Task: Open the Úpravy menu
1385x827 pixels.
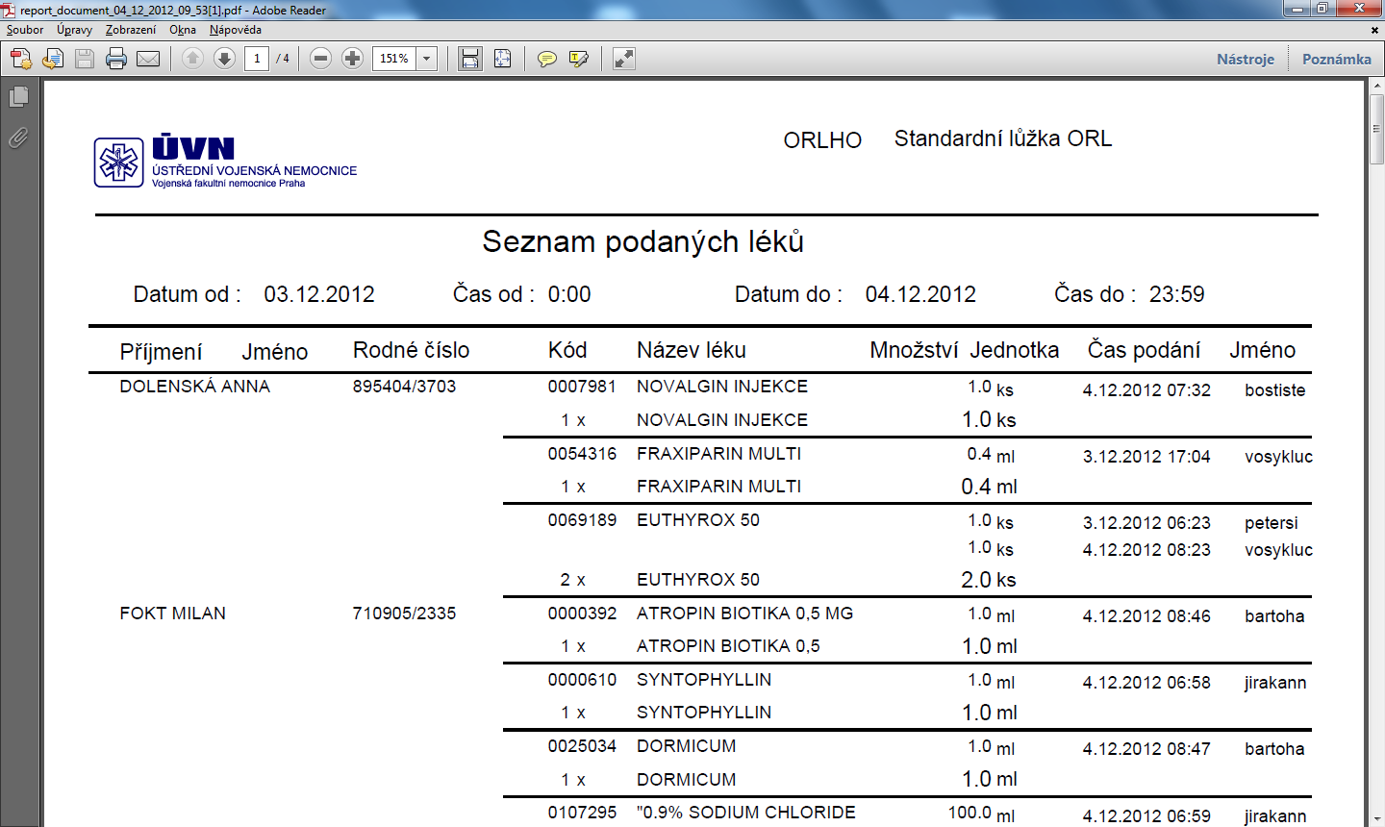Action: [74, 30]
